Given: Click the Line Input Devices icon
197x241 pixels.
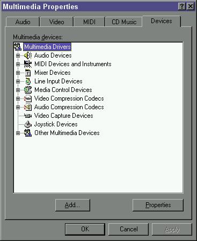Looking at the screenshot, I should pyautogui.click(x=28, y=81).
